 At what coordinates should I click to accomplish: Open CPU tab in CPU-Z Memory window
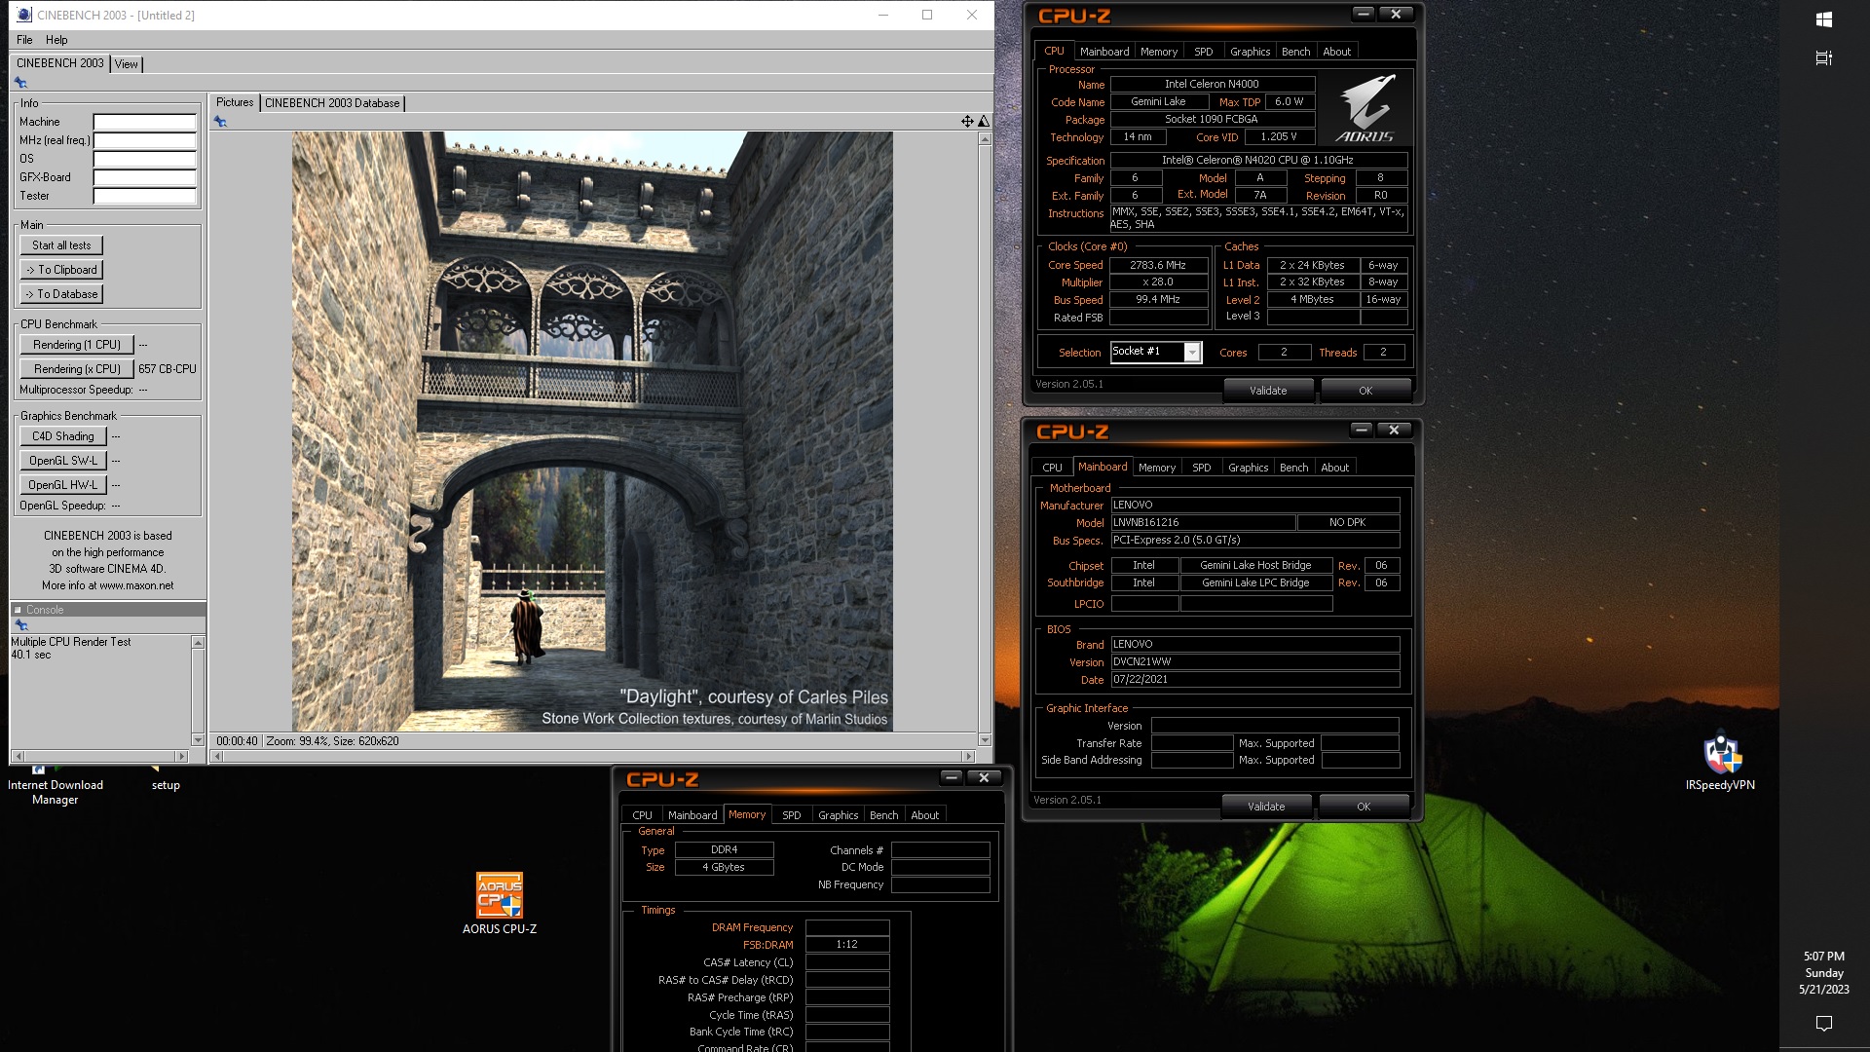[642, 815]
